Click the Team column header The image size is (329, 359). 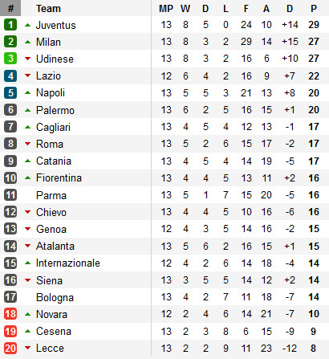pos(48,9)
